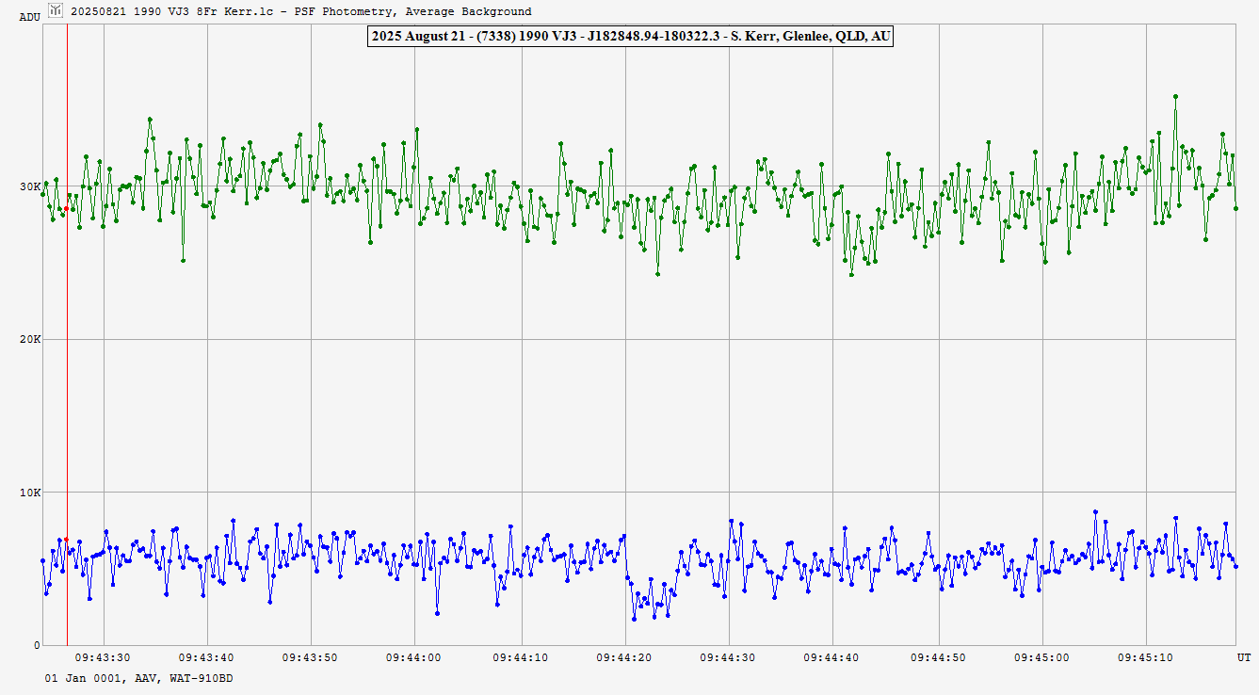The height and width of the screenshot is (695, 1259).
Task: Select the 09:43:50 time axis label
Action: (x=312, y=658)
